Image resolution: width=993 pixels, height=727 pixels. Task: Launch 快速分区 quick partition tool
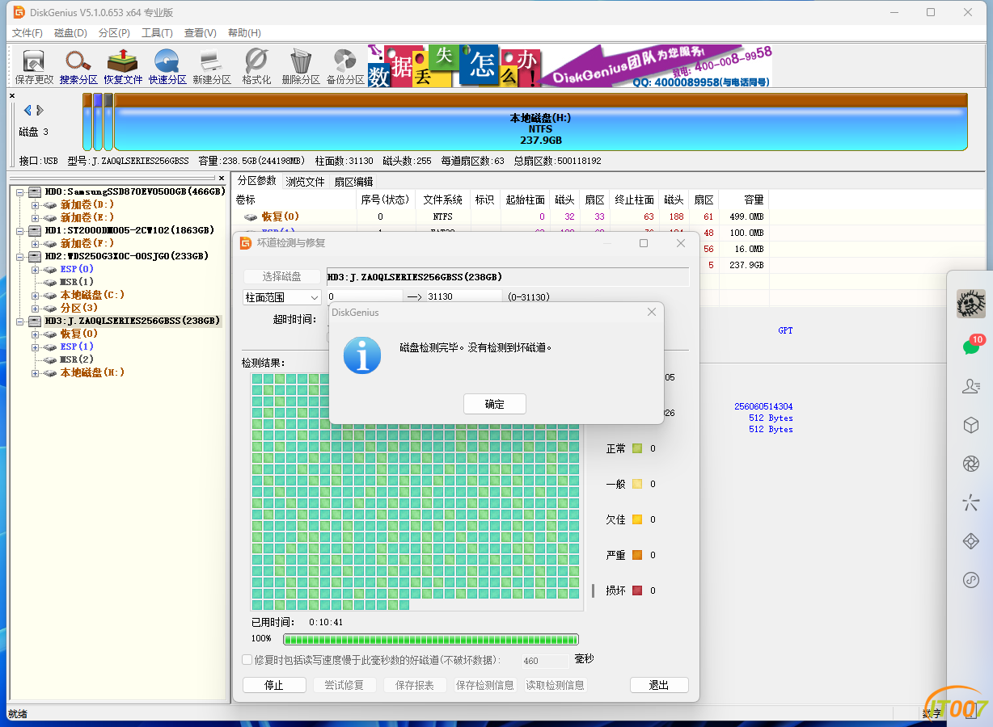point(167,65)
